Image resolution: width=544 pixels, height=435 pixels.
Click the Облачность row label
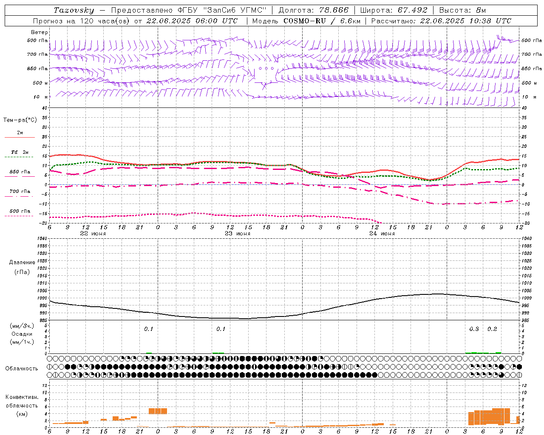click(x=22, y=368)
